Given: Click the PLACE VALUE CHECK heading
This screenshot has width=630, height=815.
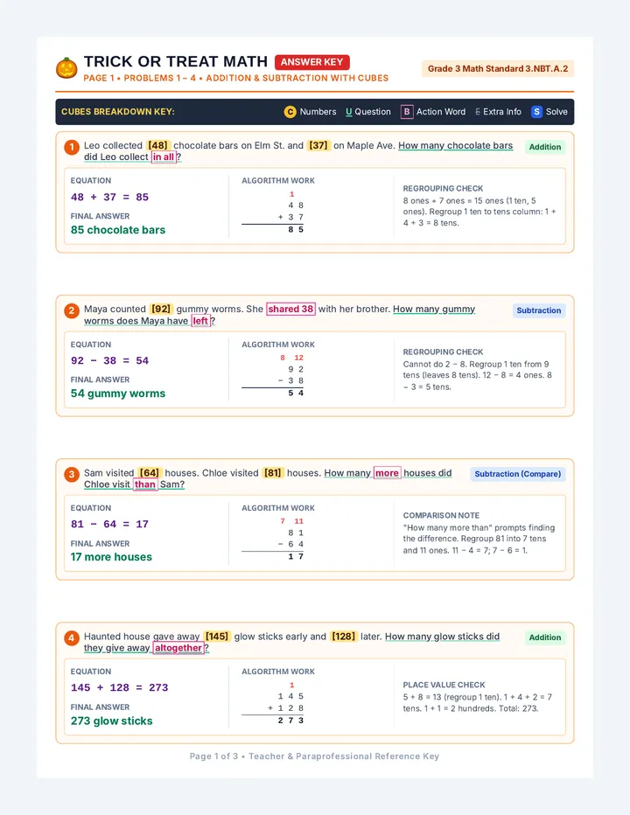Looking at the screenshot, I should click(x=444, y=685).
